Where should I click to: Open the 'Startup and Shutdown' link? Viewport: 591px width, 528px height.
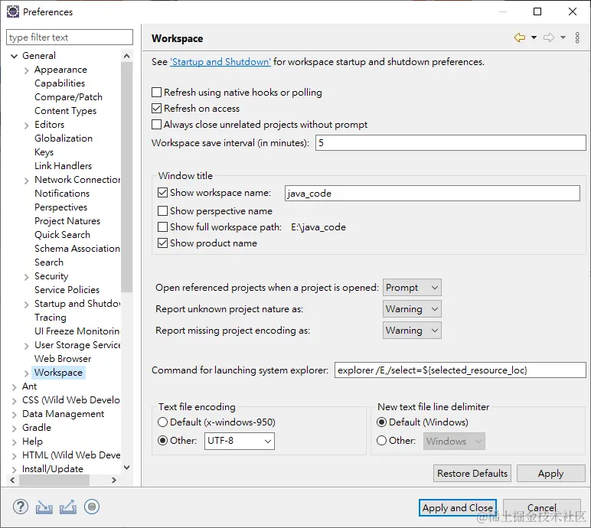click(220, 62)
